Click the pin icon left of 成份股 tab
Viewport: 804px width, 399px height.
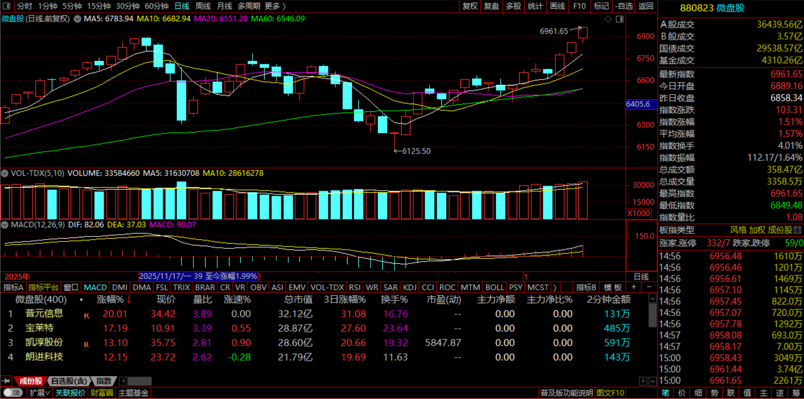(6, 381)
